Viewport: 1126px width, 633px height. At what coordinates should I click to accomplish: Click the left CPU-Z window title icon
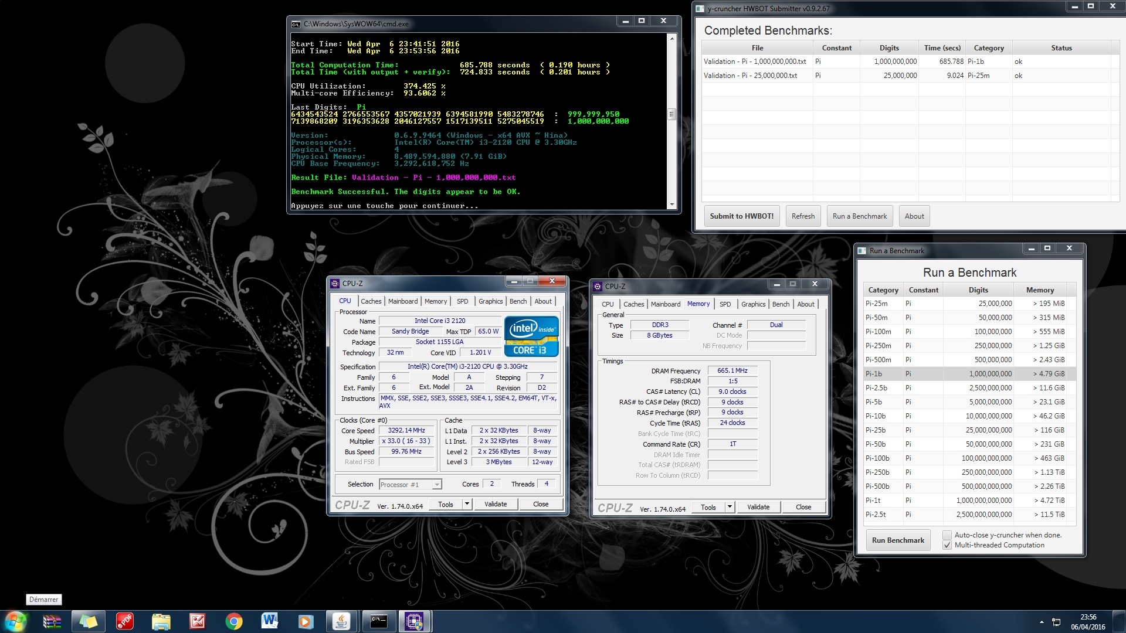click(335, 283)
